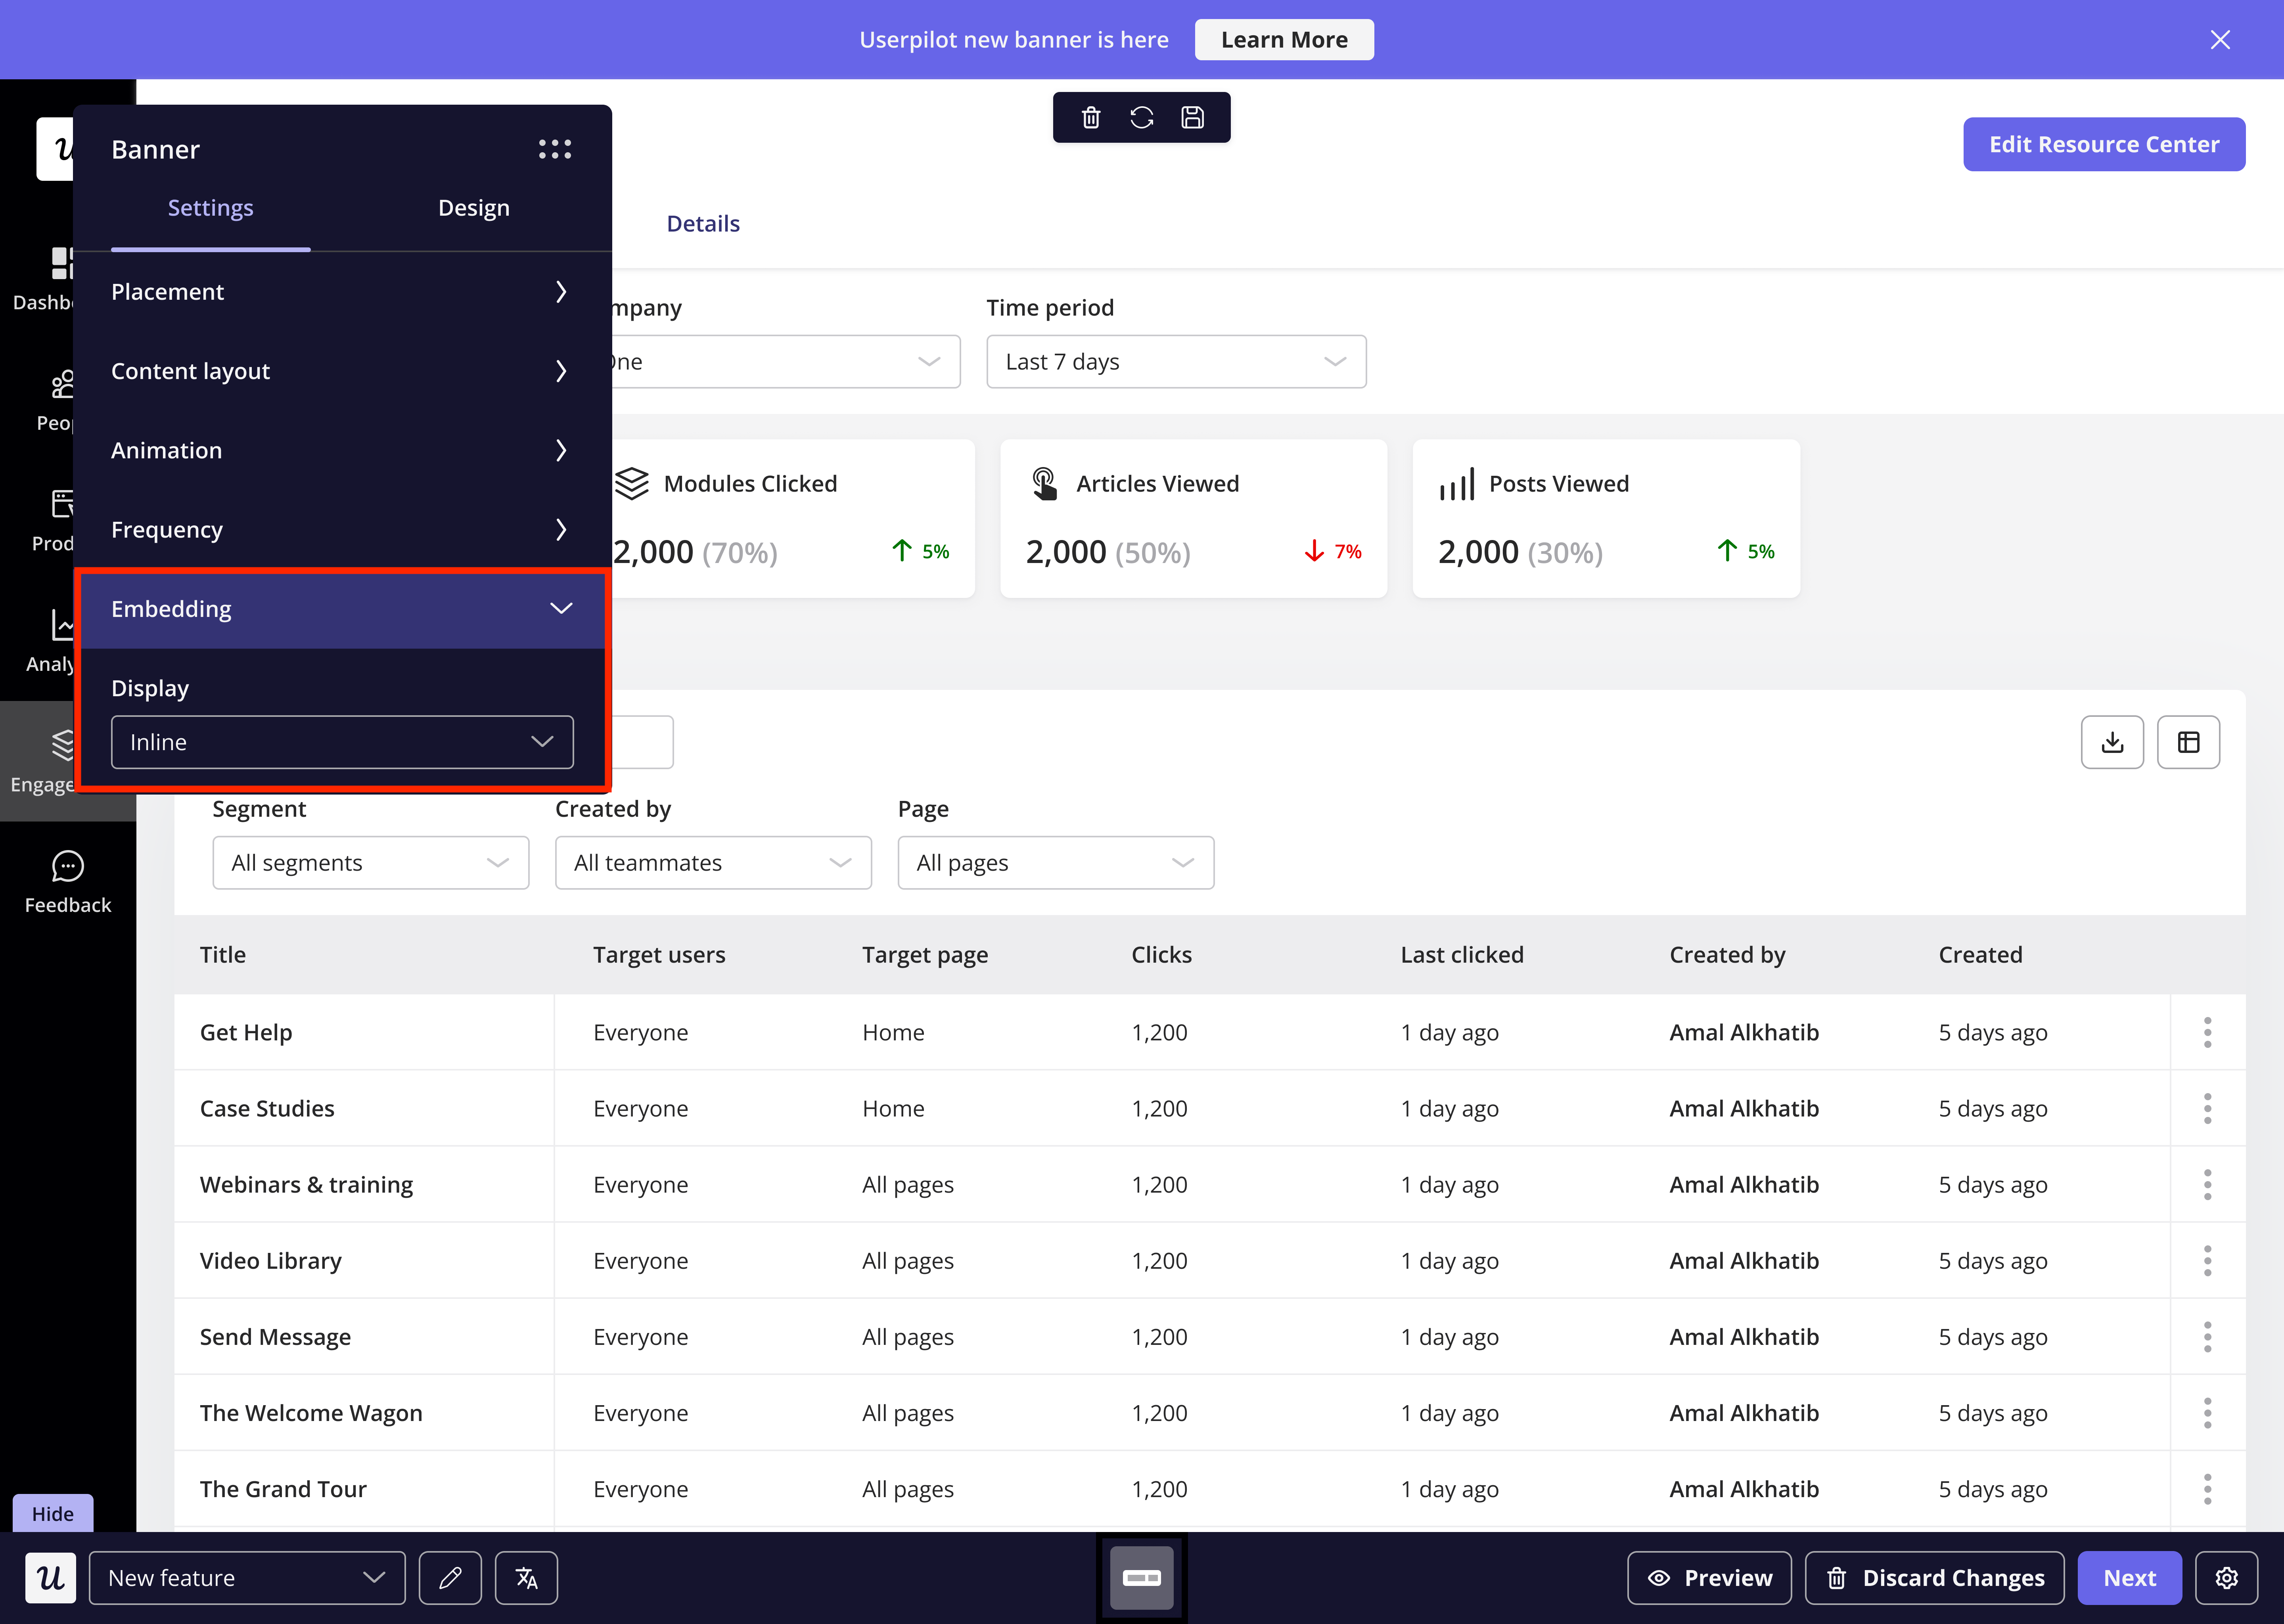Click the Get Help title cell
Viewport: 2284px width, 1624px height.
[246, 1032]
